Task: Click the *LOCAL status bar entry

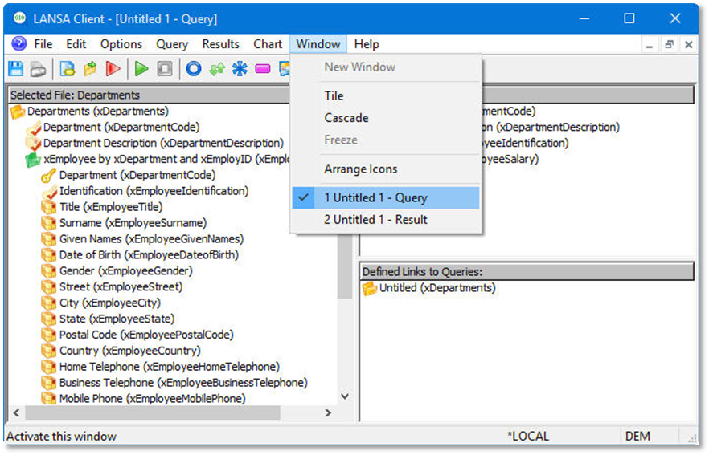Action: (x=528, y=437)
